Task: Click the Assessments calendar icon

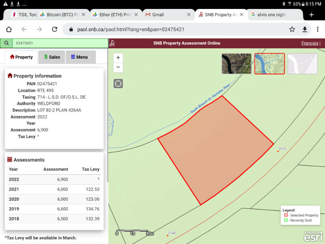Action: (9, 159)
